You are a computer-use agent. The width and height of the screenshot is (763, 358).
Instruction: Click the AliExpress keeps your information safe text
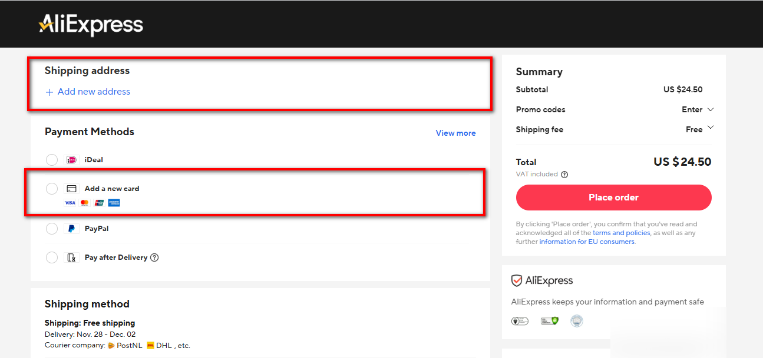(x=607, y=302)
